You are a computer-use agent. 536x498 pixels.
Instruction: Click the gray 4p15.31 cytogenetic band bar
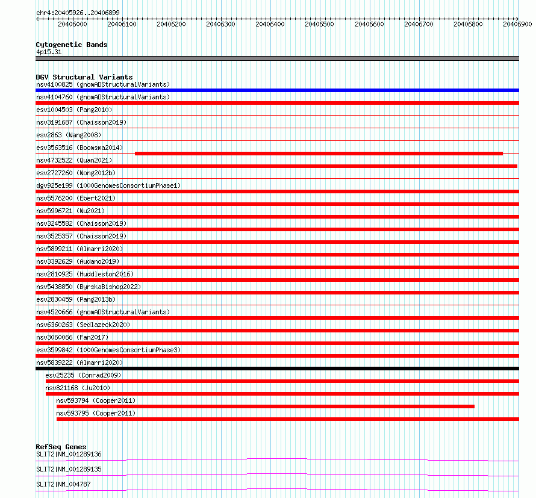pyautogui.click(x=277, y=58)
